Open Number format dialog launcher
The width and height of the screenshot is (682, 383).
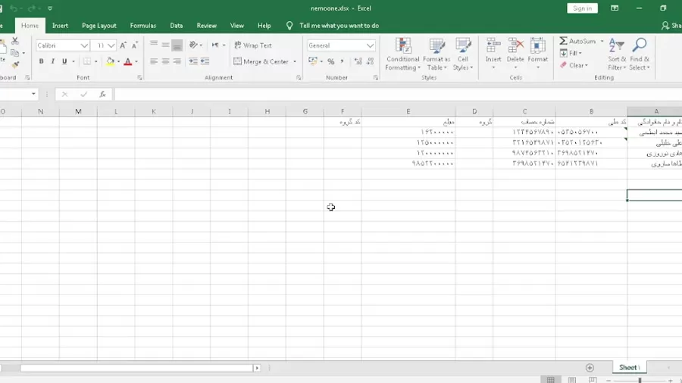[x=375, y=78]
